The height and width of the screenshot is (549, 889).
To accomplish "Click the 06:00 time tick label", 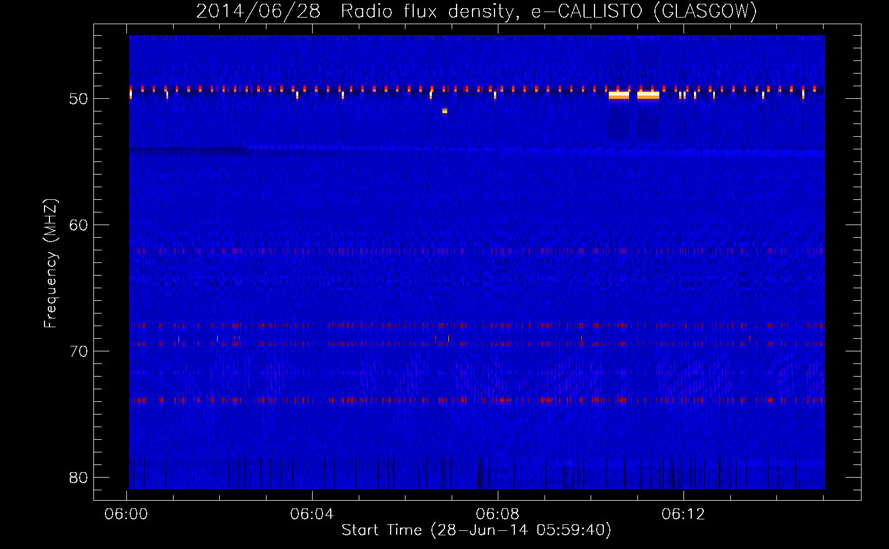I will click(x=126, y=514).
